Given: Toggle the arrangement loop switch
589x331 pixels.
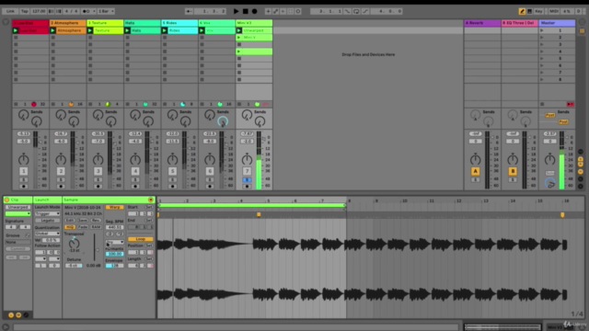Looking at the screenshot, I should (x=356, y=11).
